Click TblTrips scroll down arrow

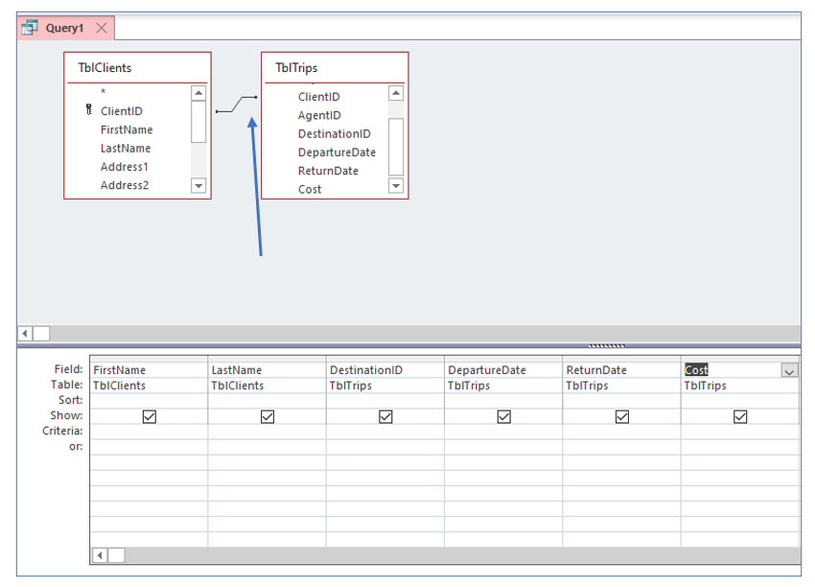click(x=396, y=186)
